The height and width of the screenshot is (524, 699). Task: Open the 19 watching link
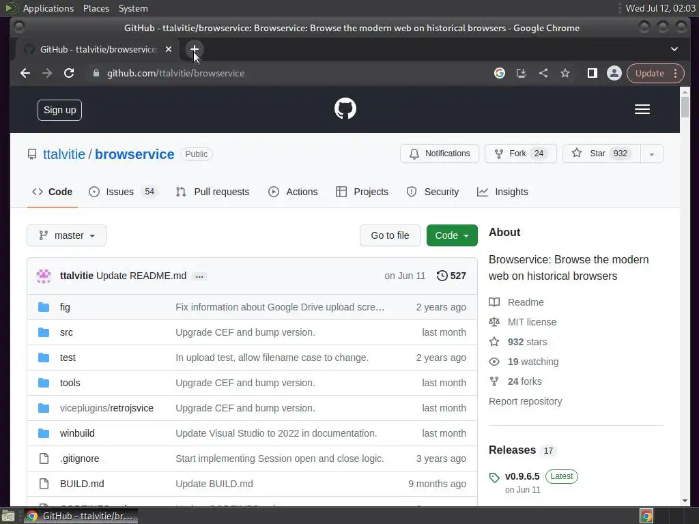tap(524, 362)
